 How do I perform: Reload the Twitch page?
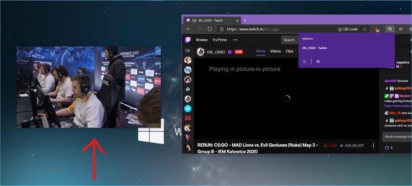point(210,29)
